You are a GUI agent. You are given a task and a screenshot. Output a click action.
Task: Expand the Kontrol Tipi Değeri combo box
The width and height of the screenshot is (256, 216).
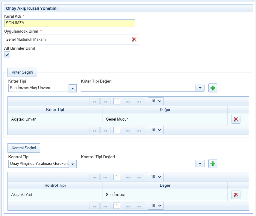click(x=200, y=164)
